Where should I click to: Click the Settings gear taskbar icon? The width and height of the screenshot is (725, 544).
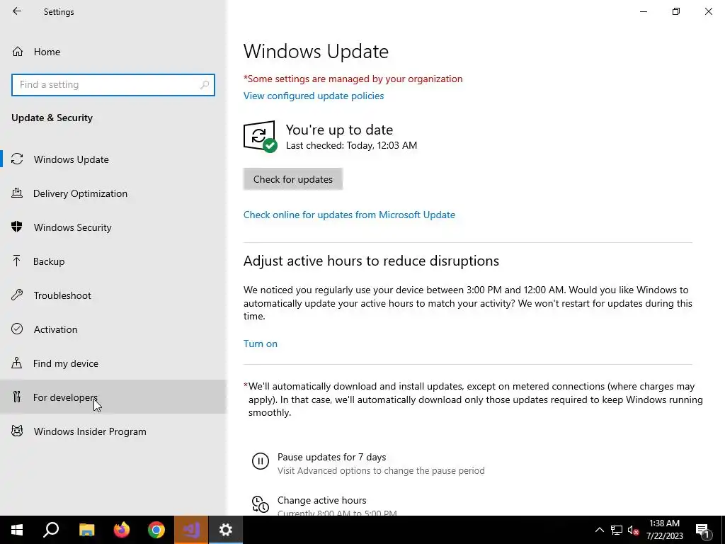[226, 530]
